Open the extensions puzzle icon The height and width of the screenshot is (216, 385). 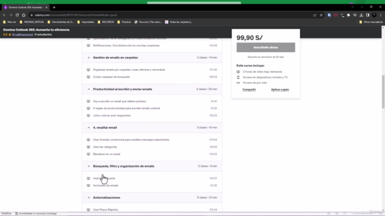[348, 15]
